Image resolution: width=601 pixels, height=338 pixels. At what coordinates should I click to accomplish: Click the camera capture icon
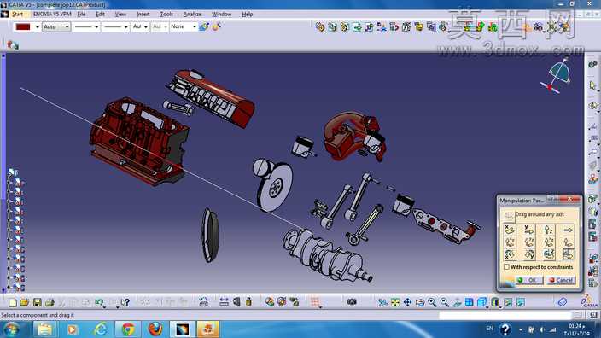point(352,302)
